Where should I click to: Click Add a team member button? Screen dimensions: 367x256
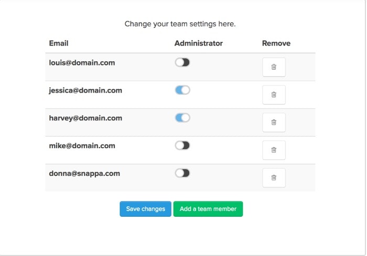click(x=208, y=209)
